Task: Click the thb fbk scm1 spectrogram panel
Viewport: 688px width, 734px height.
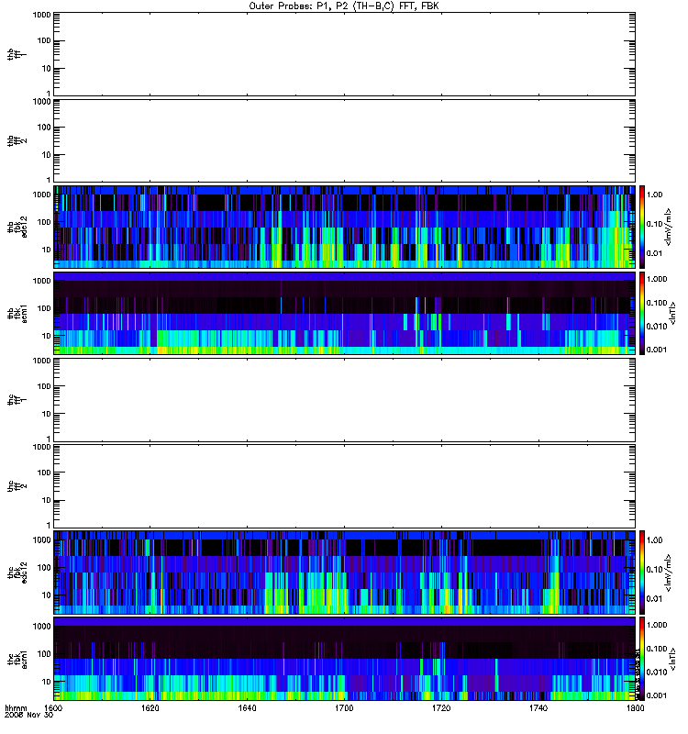Action: click(344, 313)
